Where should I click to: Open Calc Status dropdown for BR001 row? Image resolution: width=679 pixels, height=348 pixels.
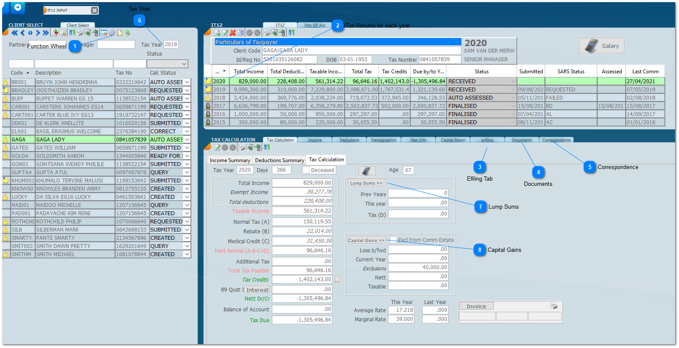click(187, 82)
